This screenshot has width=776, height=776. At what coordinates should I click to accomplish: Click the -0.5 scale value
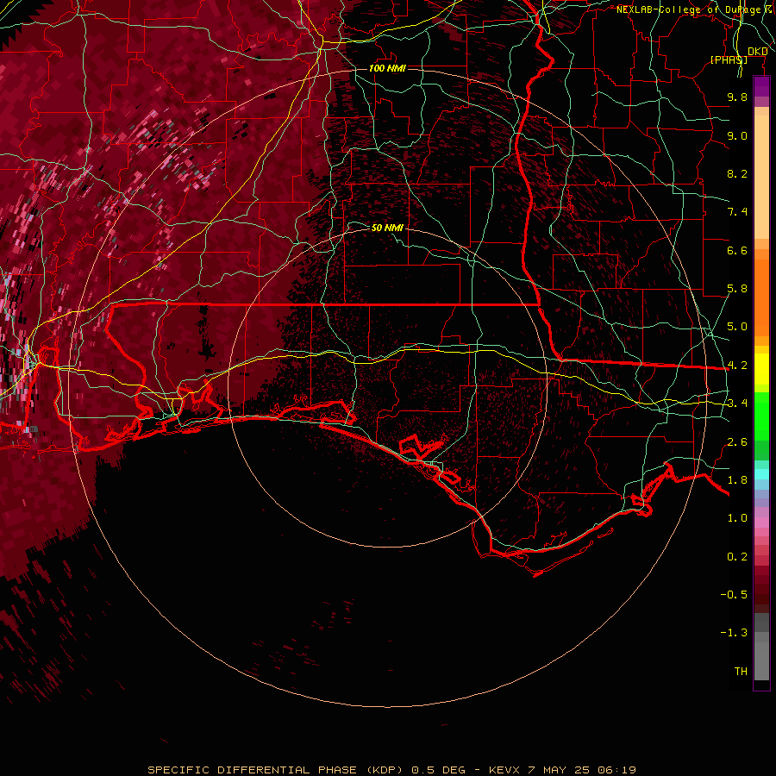tap(734, 595)
